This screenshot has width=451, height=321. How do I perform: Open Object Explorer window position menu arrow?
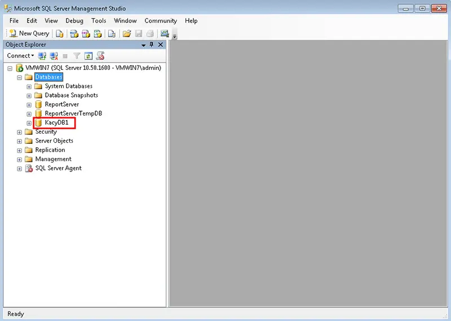pyautogui.click(x=143, y=45)
